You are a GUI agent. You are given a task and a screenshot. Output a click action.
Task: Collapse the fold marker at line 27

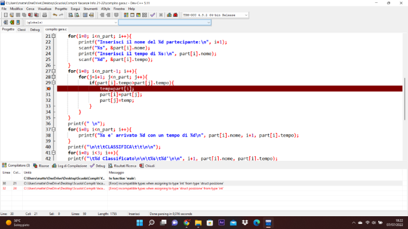tap(54, 71)
